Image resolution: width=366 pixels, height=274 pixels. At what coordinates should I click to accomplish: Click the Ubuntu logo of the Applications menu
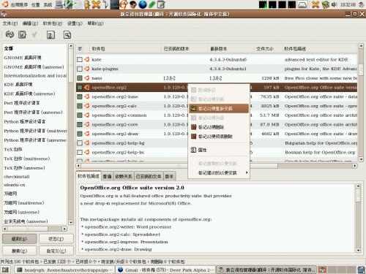(5, 4)
